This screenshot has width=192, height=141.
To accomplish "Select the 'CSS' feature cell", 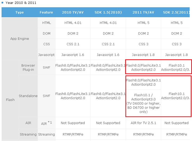I will [46, 44].
